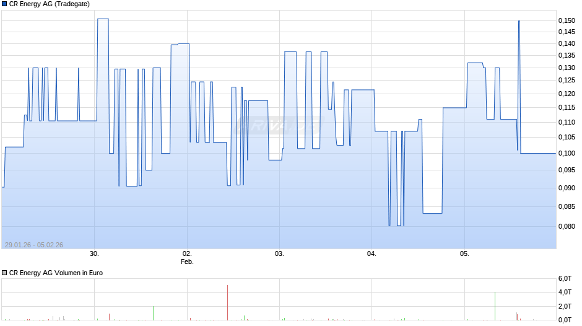This screenshot has height=326, width=582.
Task: Click the 0,115 price axis label
Action: click(567, 108)
